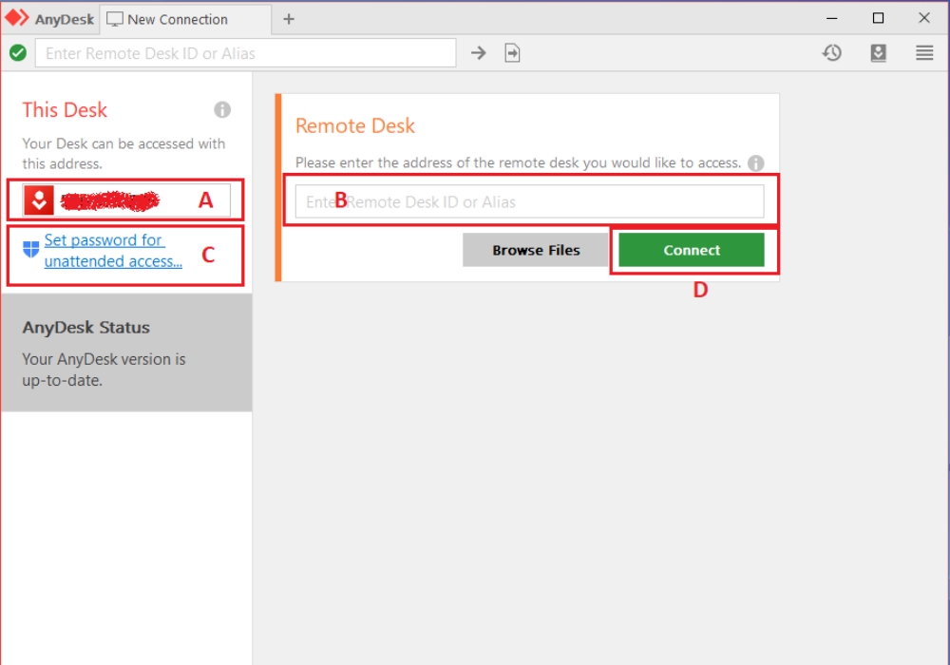This screenshot has height=665, width=950.
Task: Click the Browse Files button
Action: (536, 250)
